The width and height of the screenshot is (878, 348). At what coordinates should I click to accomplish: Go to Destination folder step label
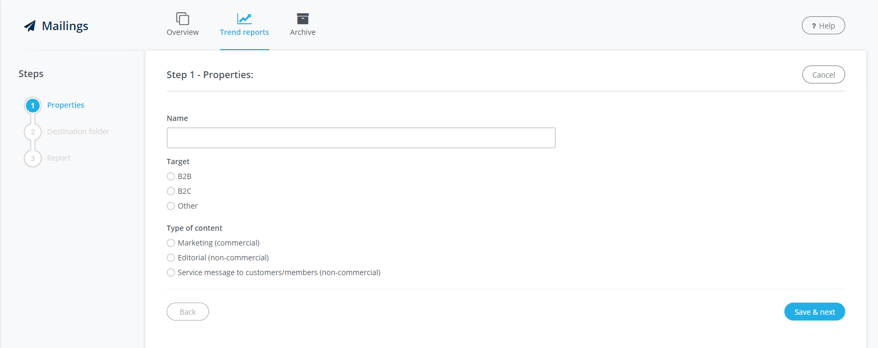pyautogui.click(x=78, y=131)
